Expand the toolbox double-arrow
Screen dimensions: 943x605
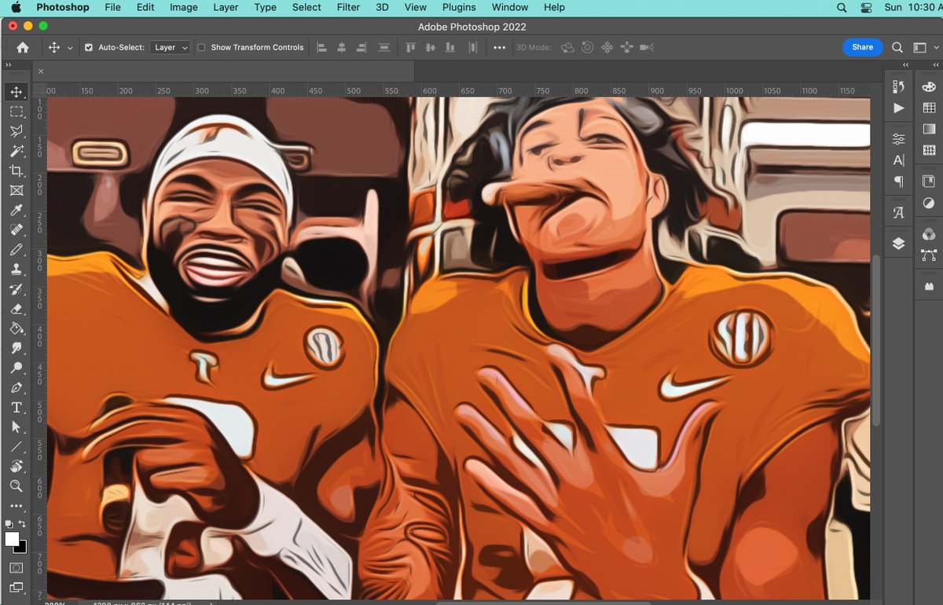[8, 65]
